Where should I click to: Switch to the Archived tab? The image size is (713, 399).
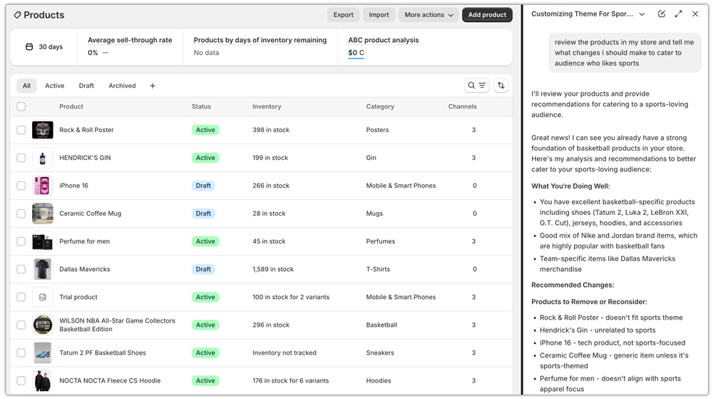point(122,86)
